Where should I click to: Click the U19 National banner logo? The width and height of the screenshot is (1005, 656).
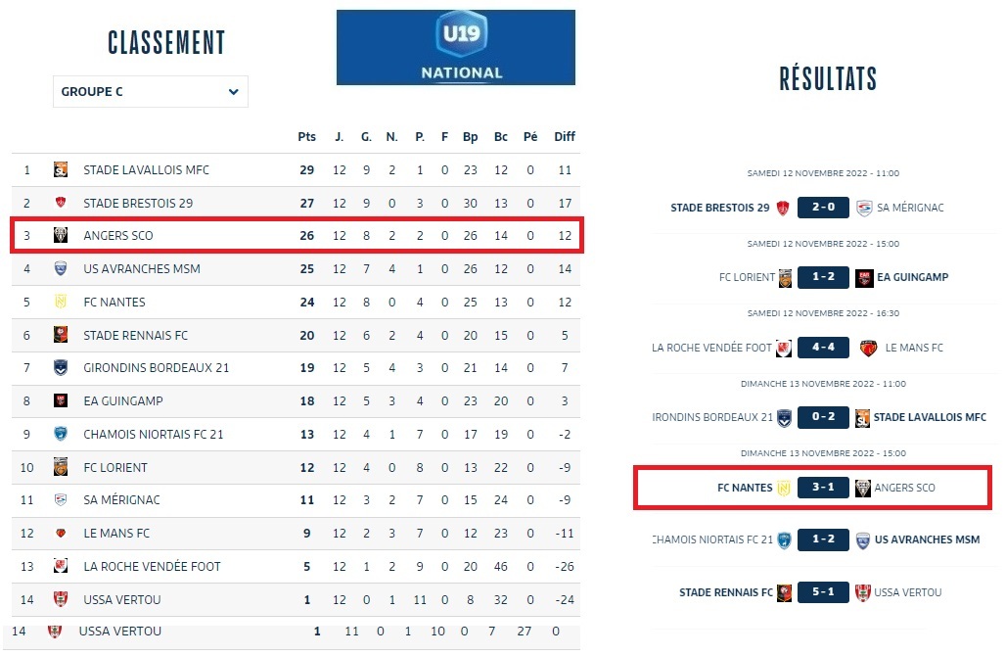click(455, 47)
